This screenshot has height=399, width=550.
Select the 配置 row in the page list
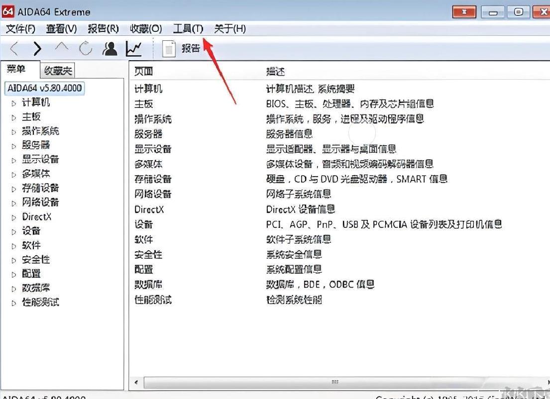tap(144, 270)
